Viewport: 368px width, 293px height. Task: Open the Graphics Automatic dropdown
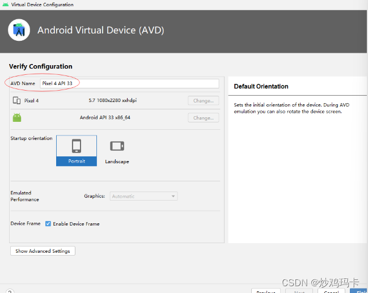(143, 196)
